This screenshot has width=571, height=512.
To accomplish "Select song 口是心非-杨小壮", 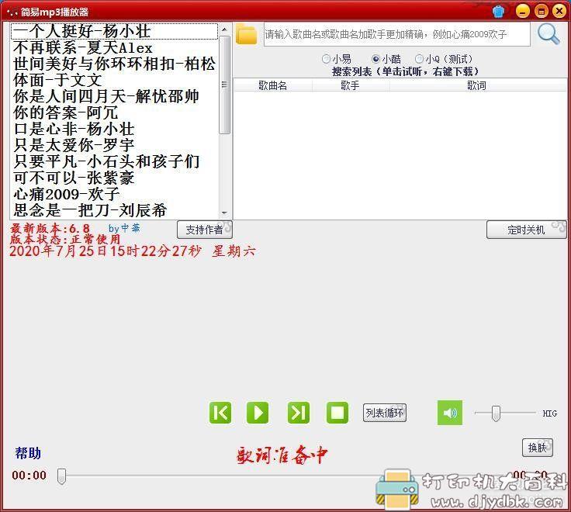I will (x=114, y=129).
